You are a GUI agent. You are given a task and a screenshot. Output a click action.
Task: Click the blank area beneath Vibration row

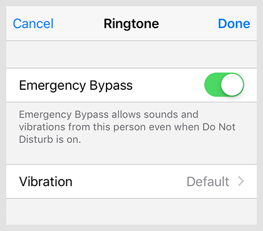(x=131, y=212)
